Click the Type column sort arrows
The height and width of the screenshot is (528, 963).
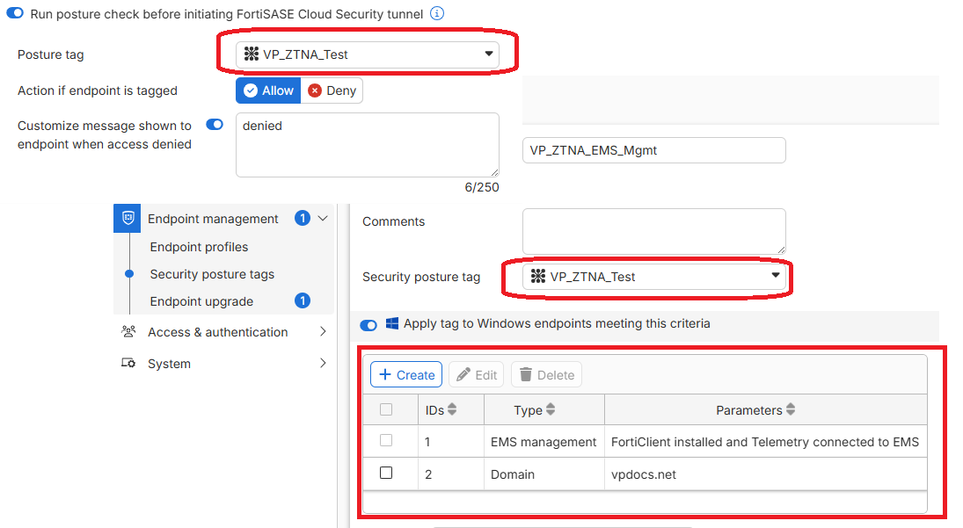point(551,409)
